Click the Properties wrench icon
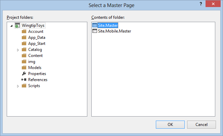Screen dimensions: 223x136 point(24,74)
